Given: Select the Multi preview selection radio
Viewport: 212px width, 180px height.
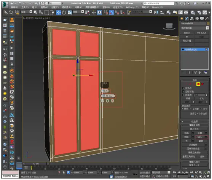Looking at the screenshot, I should tap(201, 109).
